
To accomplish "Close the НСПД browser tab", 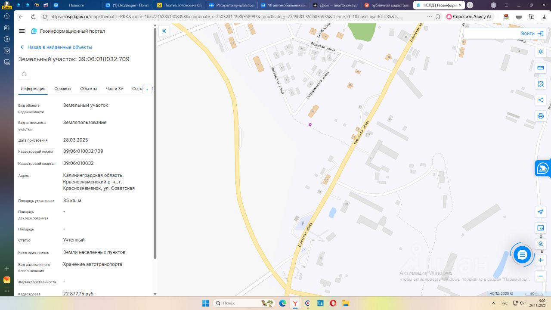I will coord(460,5).
